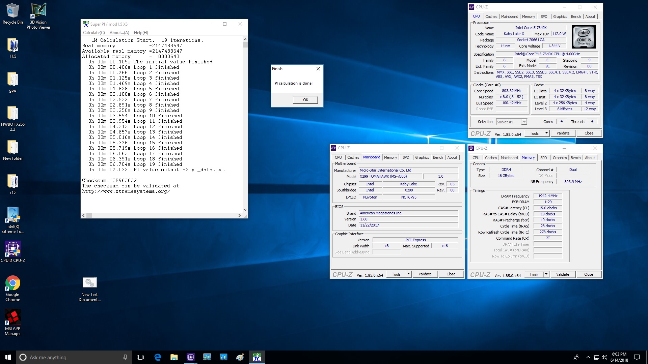The image size is (648, 364).
Task: Open Microsoft Edge from the taskbar
Action: tap(158, 357)
